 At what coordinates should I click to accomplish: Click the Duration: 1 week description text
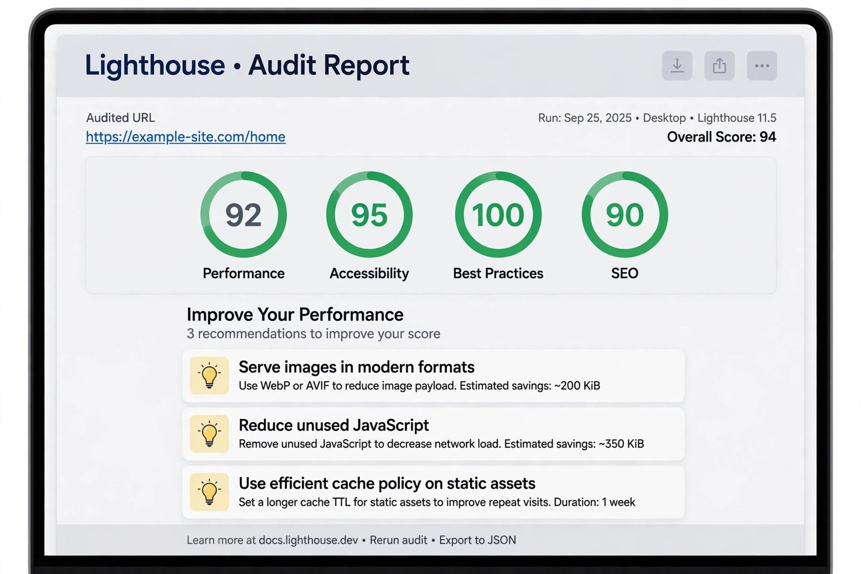[x=437, y=502]
